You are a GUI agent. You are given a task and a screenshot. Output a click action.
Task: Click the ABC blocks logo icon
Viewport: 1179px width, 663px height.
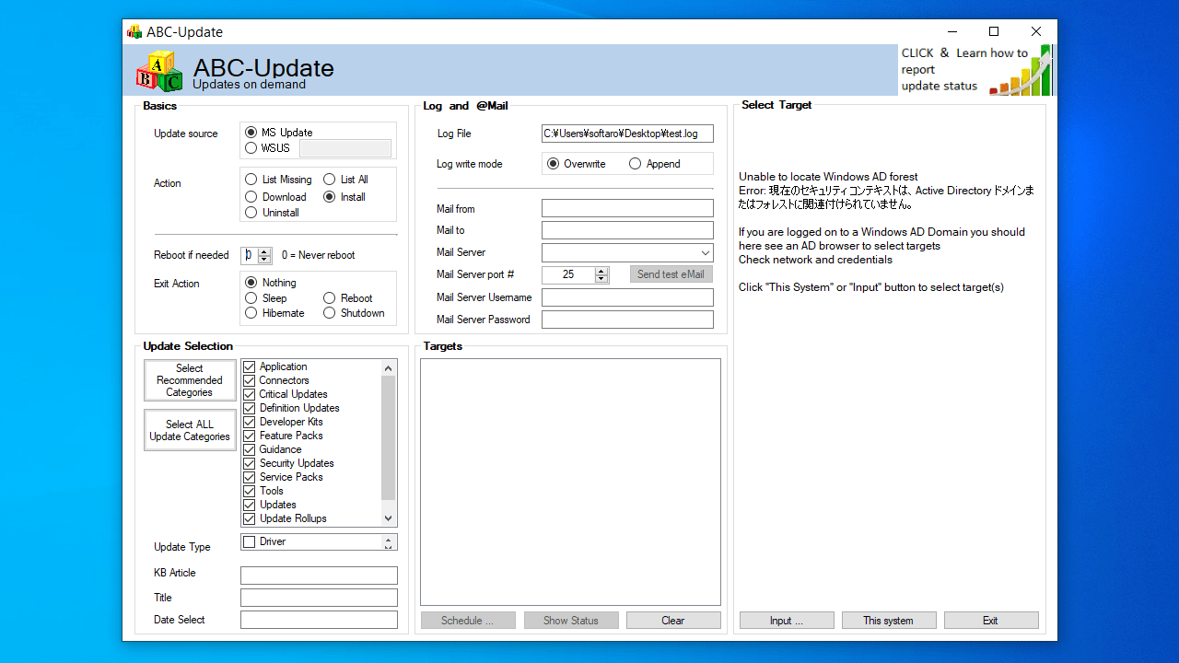[x=159, y=72]
